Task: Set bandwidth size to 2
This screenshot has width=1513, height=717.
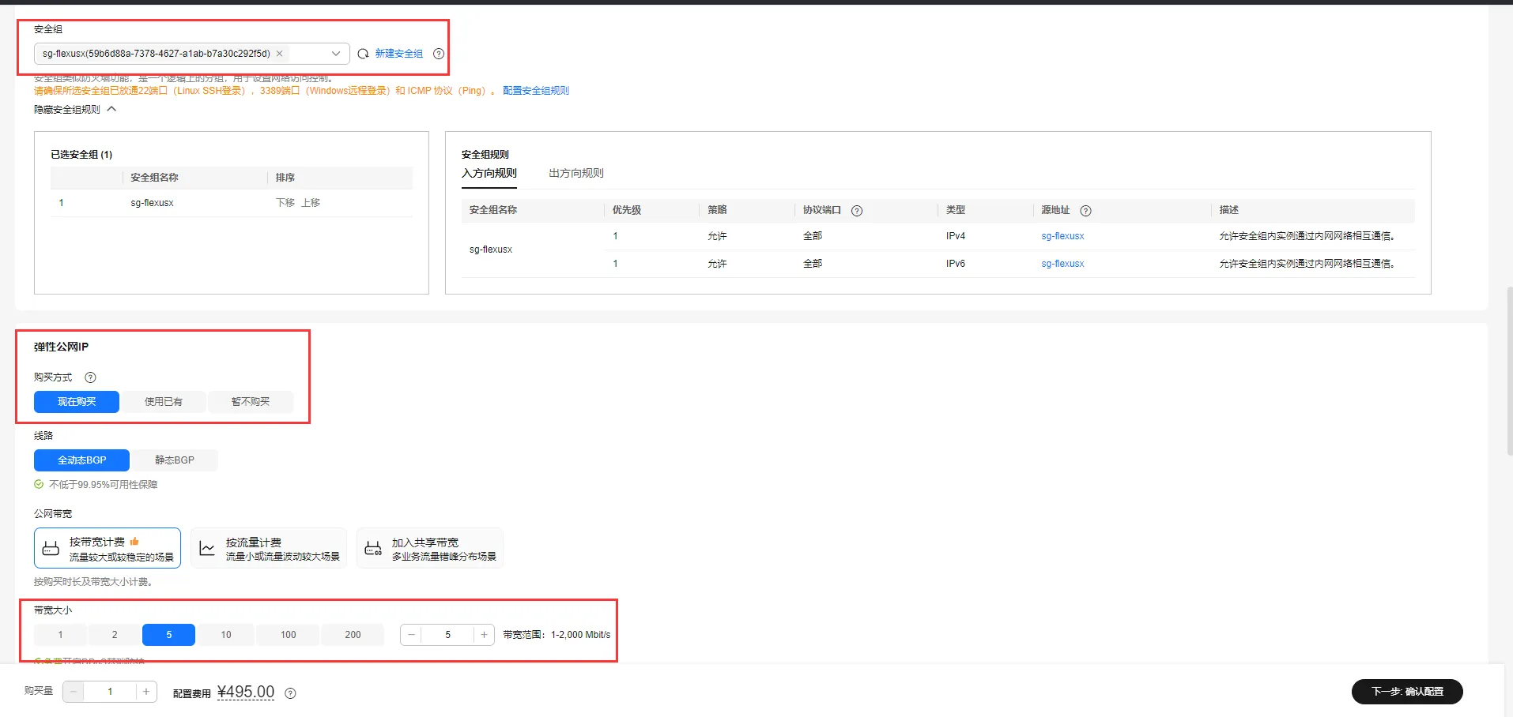Action: point(115,635)
